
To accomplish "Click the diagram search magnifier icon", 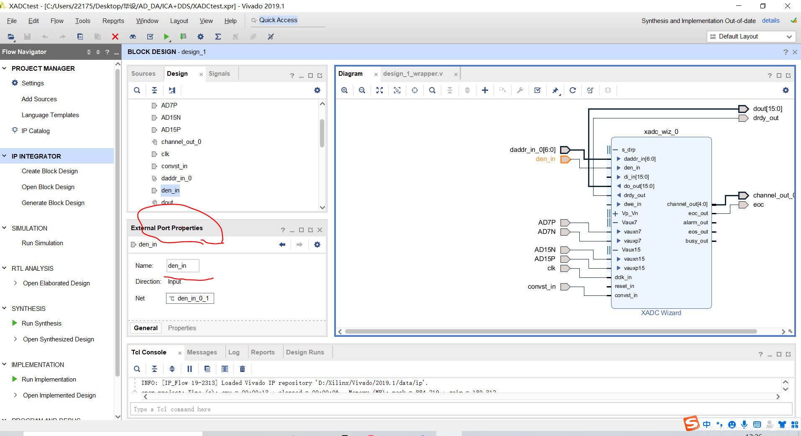I will pos(432,90).
